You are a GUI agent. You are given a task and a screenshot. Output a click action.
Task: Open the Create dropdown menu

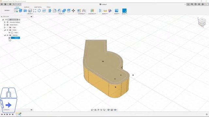[x=30, y=14]
